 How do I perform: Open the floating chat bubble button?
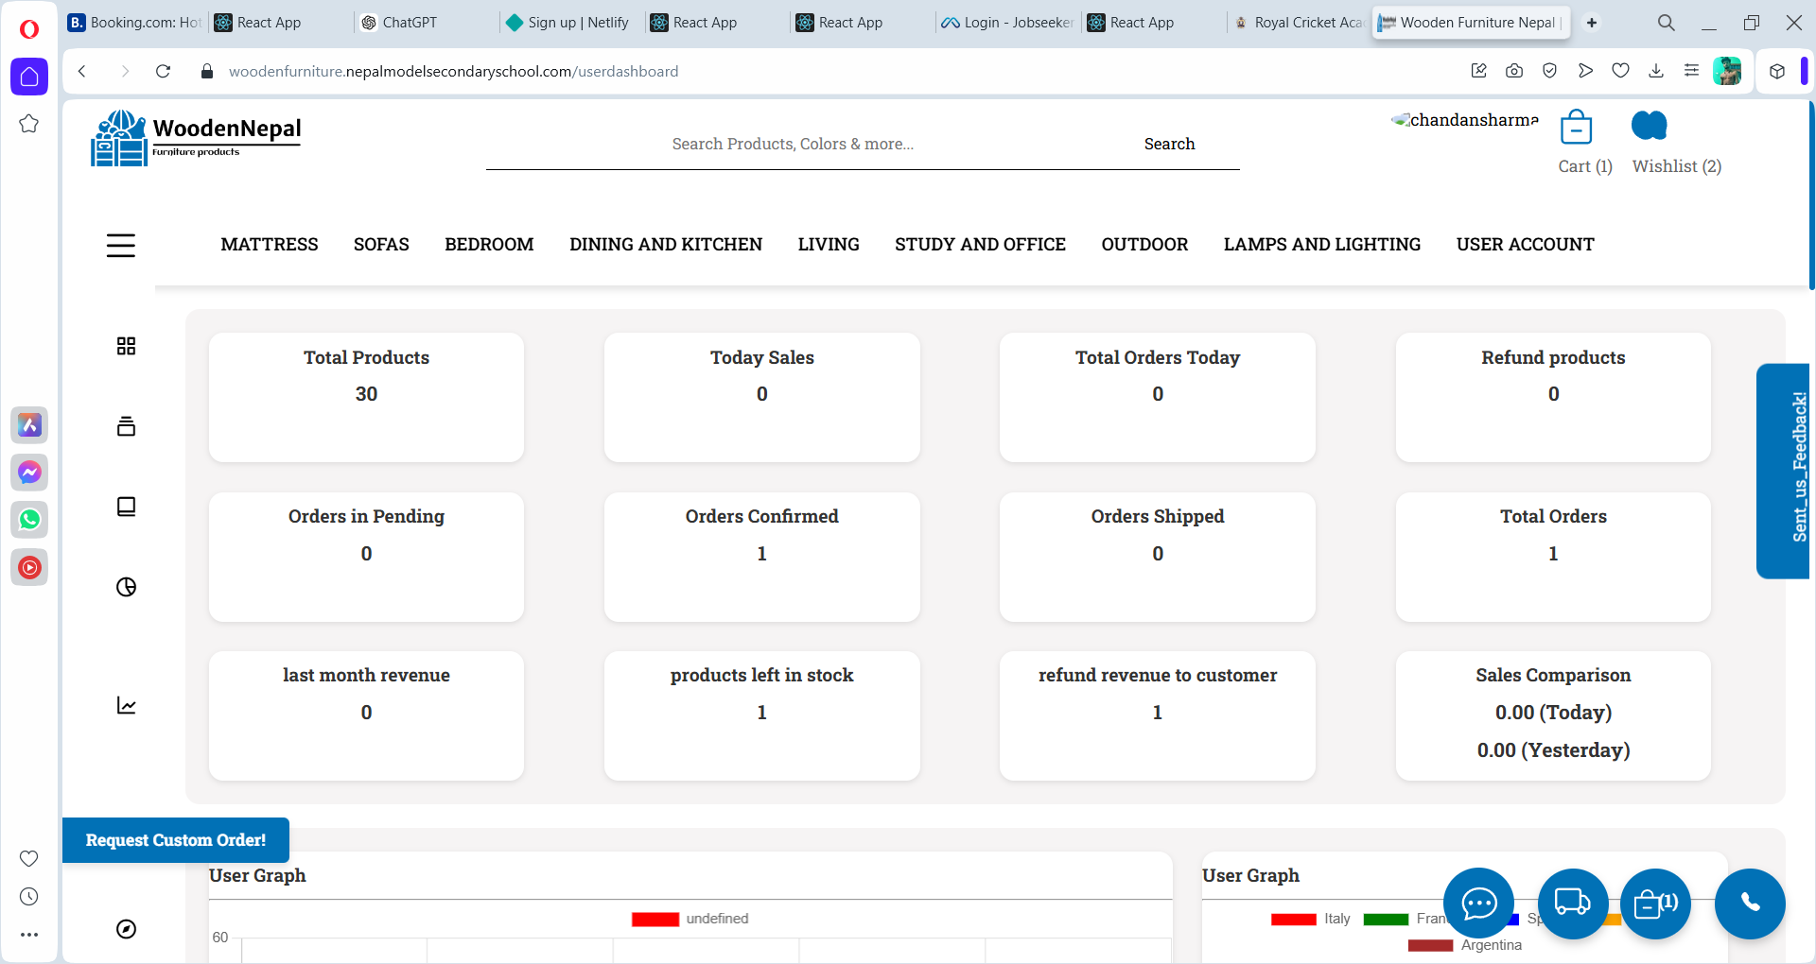(1478, 904)
